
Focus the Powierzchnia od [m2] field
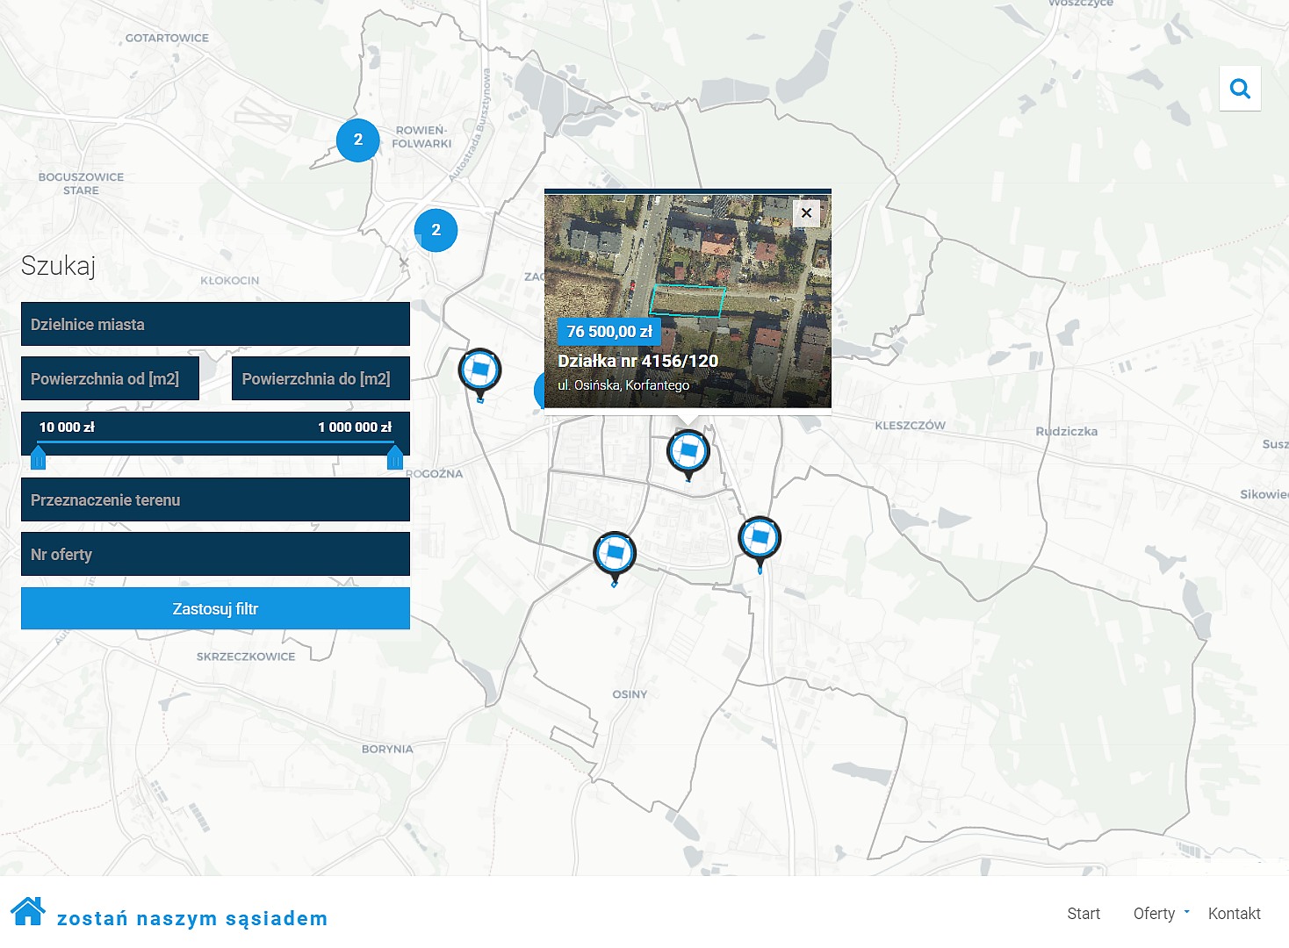[x=110, y=379]
